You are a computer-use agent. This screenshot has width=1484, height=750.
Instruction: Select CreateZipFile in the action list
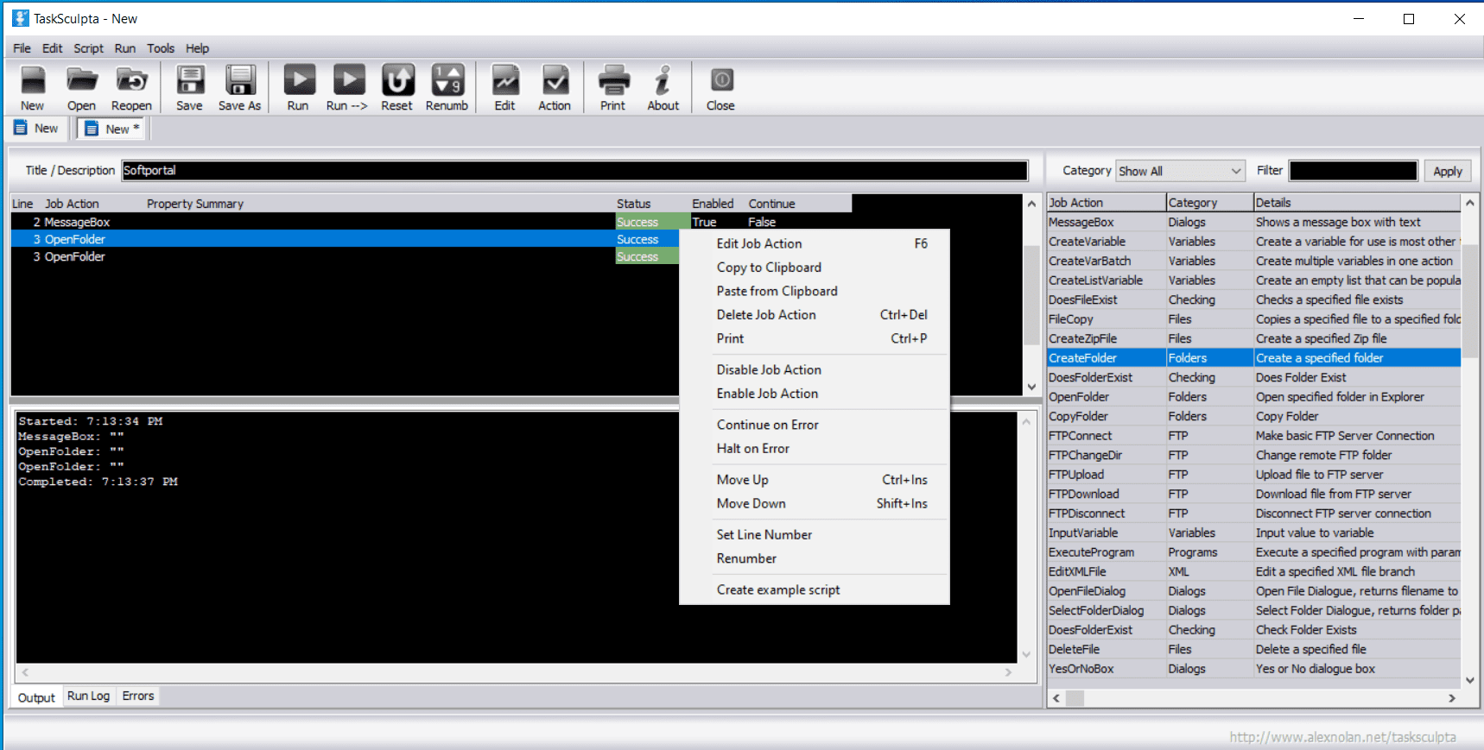click(x=1254, y=338)
